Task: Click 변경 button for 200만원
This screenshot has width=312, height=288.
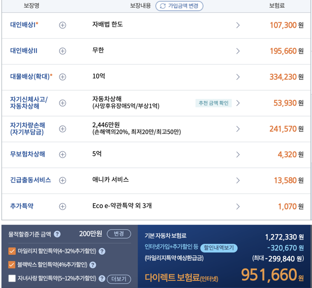Action: point(119,234)
